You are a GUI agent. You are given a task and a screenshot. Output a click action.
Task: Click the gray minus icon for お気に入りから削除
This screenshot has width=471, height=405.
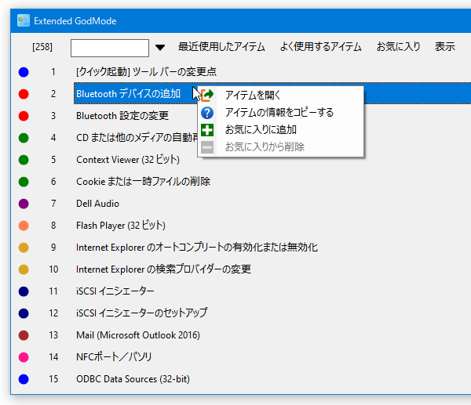[x=207, y=147]
